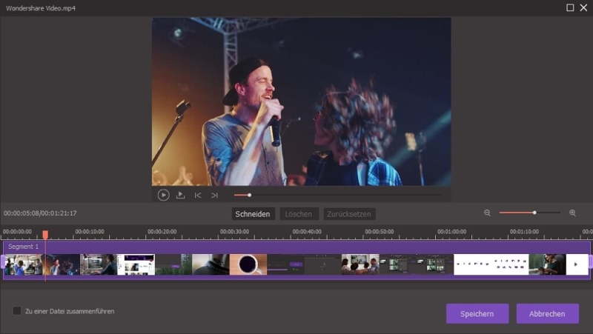Click the zoom in magnifier icon

pos(572,213)
